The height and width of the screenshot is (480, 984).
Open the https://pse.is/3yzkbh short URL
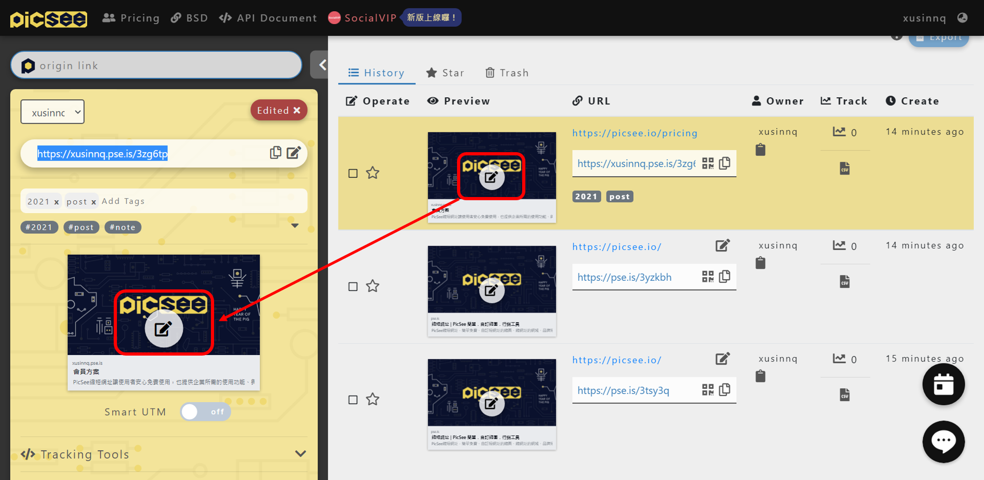pos(624,277)
